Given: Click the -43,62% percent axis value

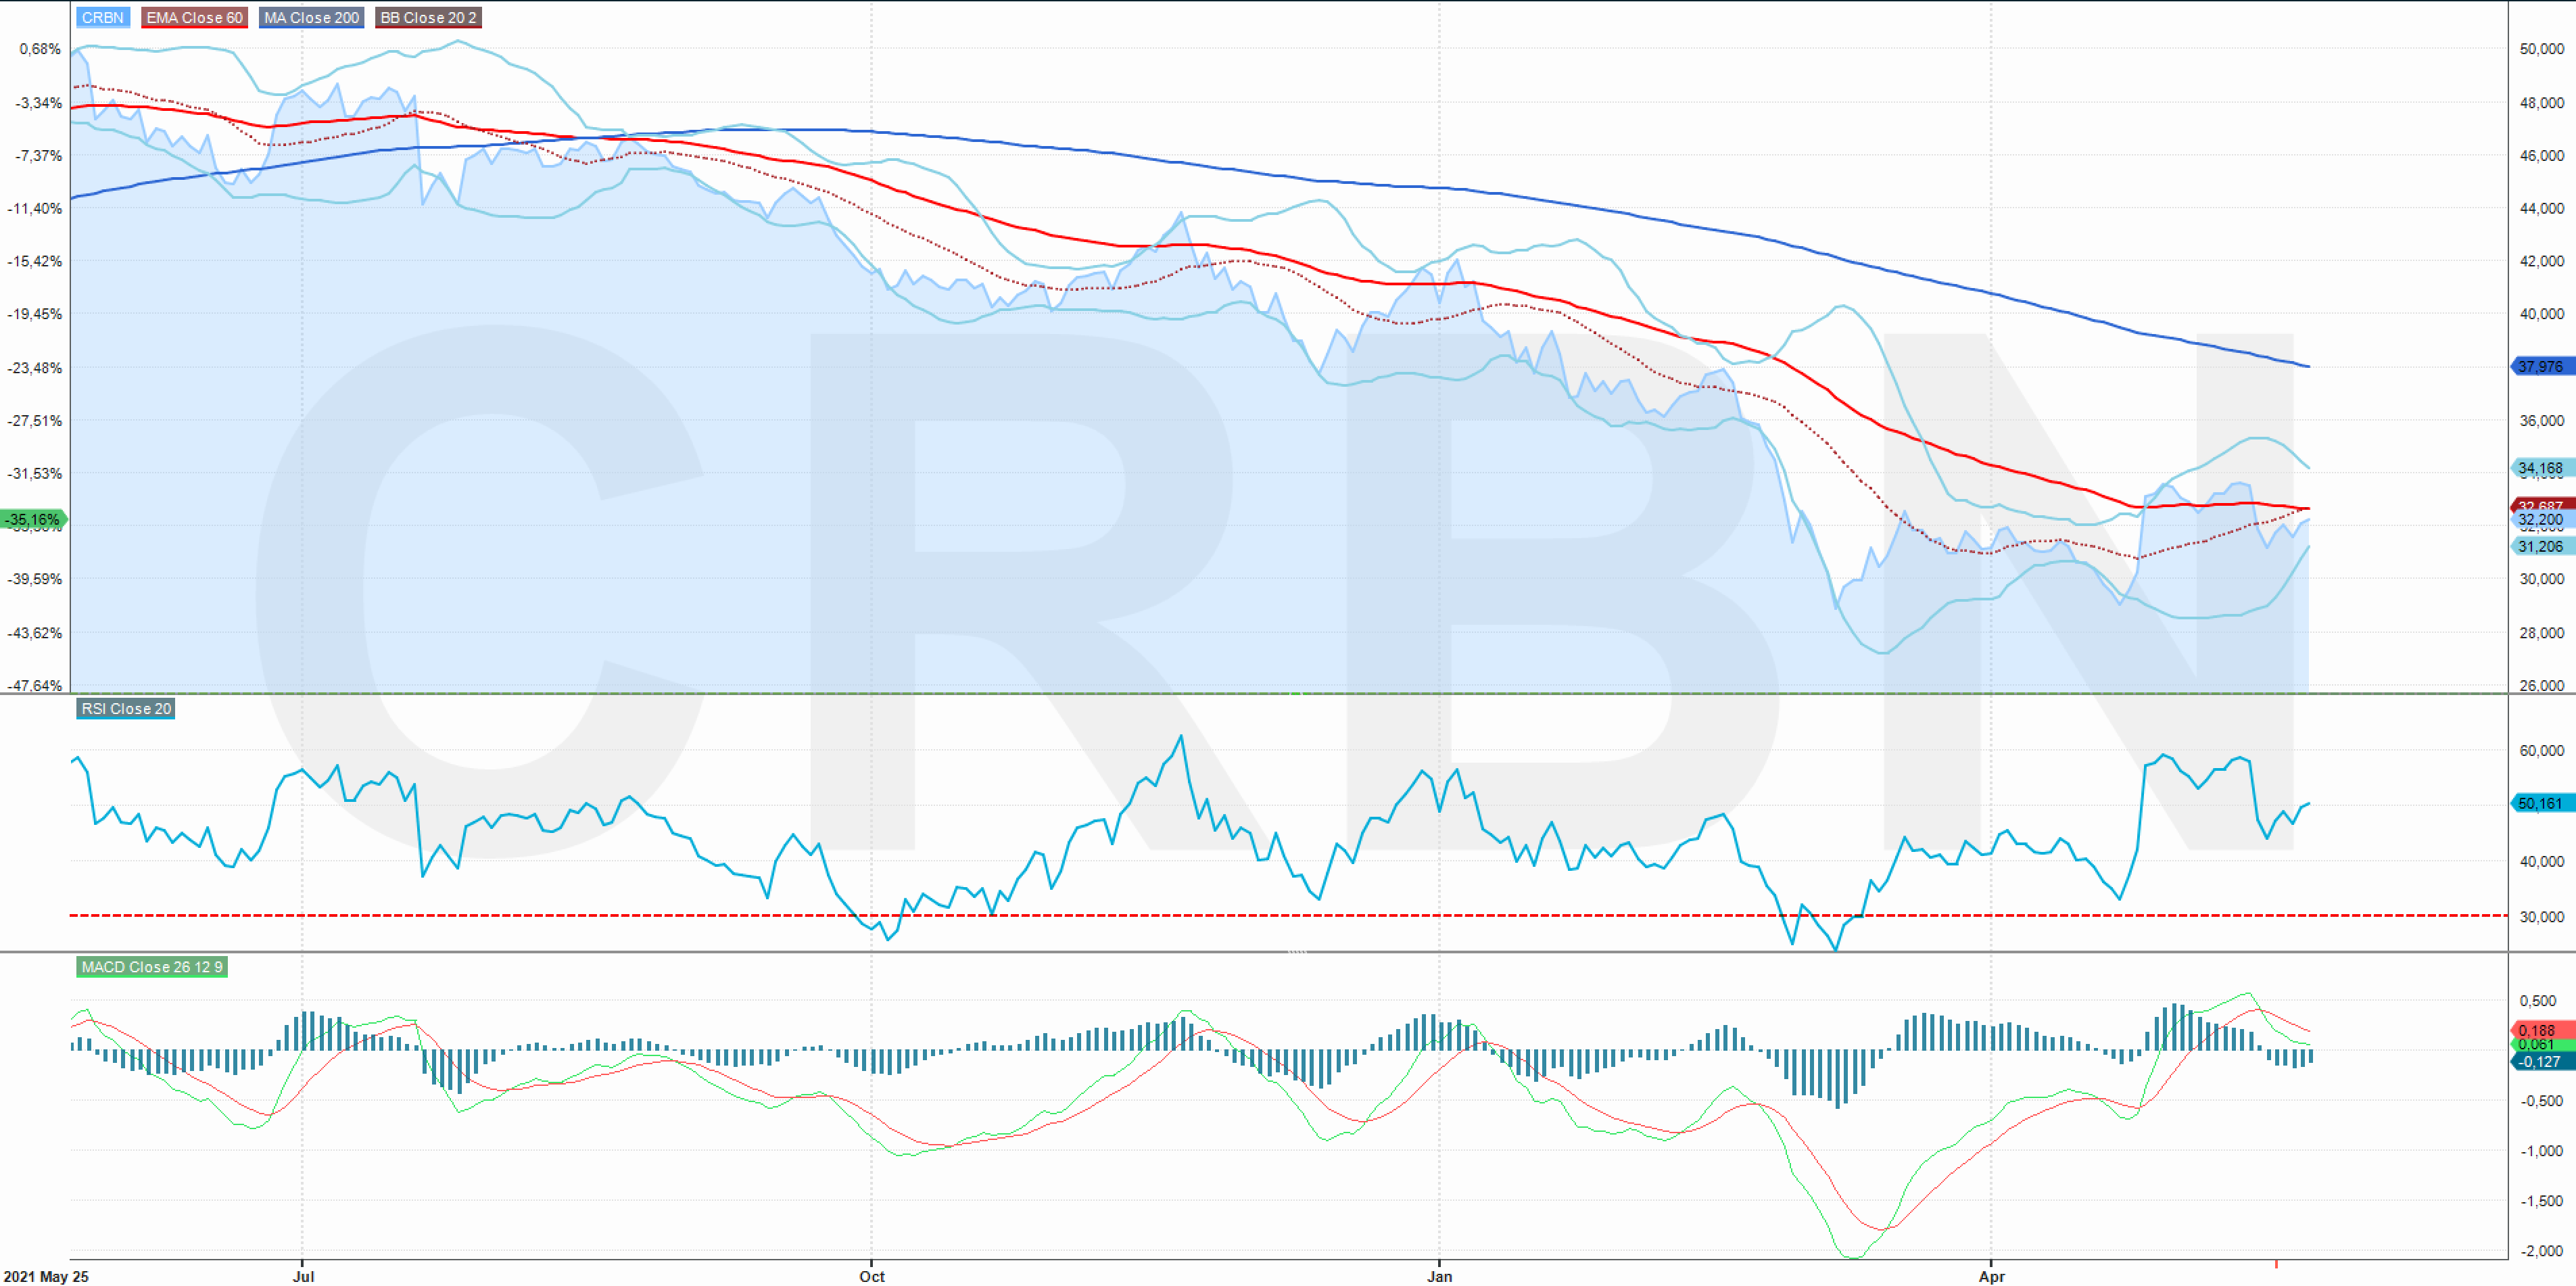Looking at the screenshot, I should (x=35, y=633).
